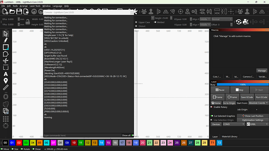Image resolution: width=269 pixels, height=151 pixels.
Task: Select the Draw Lines pencil tool
Action: 5,40
